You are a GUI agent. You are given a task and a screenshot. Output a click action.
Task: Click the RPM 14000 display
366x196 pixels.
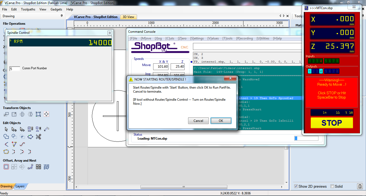(x=60, y=42)
